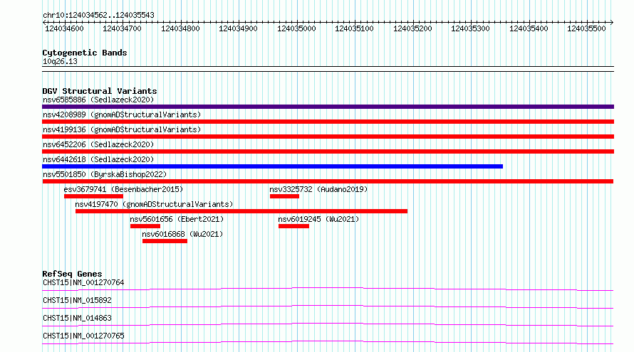Image resolution: width=634 pixels, height=352 pixels.
Task: Click CHST15|NM_001270765 gene label
Action: pos(83,336)
